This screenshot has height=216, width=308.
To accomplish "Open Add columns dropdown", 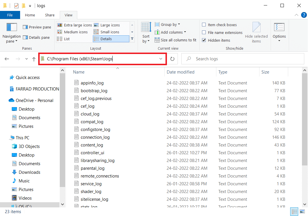I will pos(170,32).
